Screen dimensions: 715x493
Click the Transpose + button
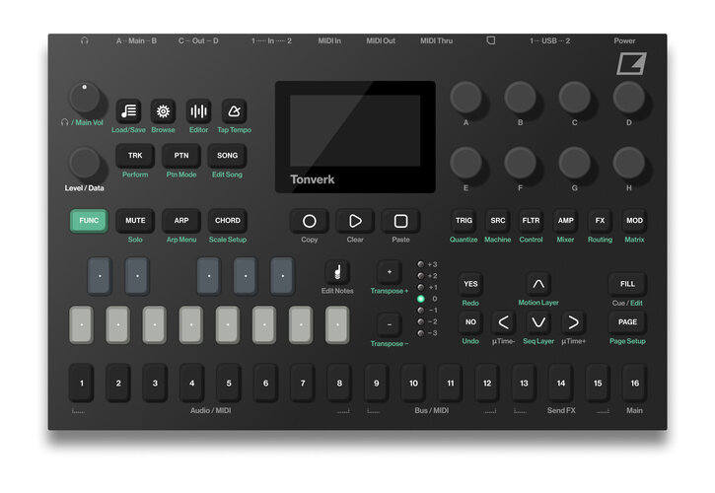click(x=390, y=272)
